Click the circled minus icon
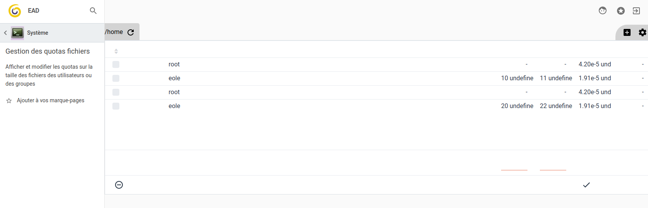This screenshot has width=648, height=208. click(x=119, y=185)
